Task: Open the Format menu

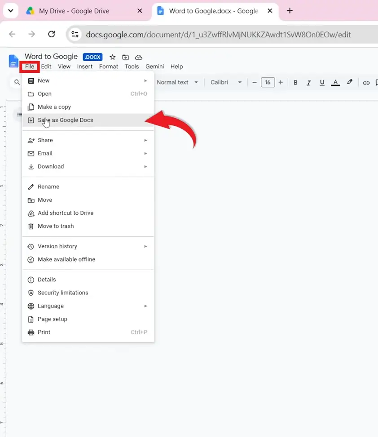Action: coord(109,67)
